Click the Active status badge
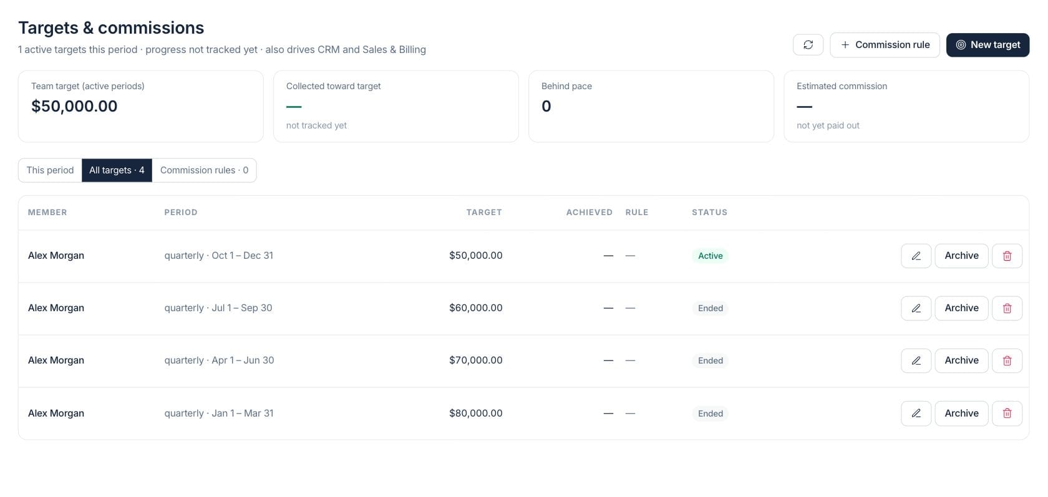The height and width of the screenshot is (497, 1048). [711, 256]
